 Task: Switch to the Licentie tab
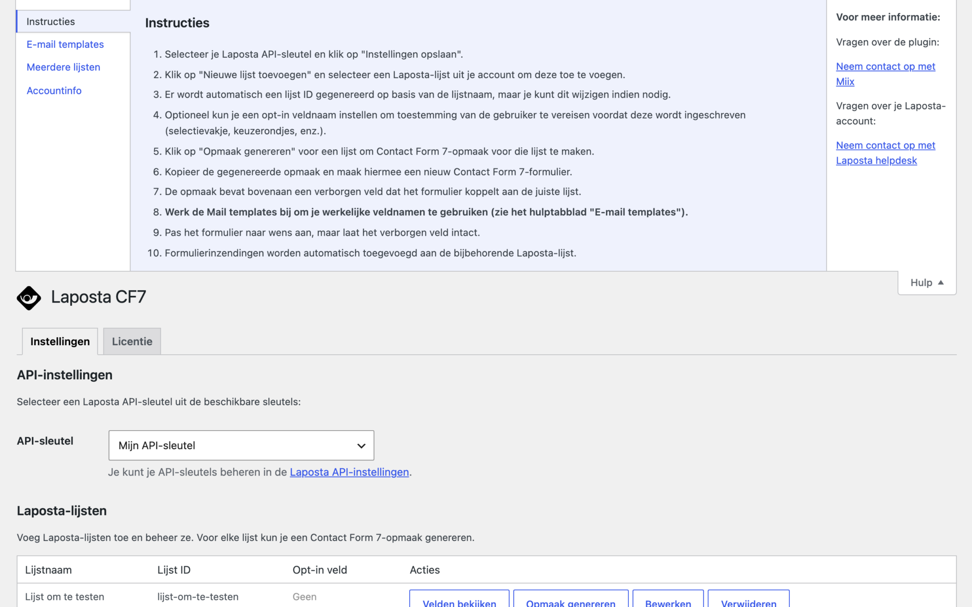132,341
